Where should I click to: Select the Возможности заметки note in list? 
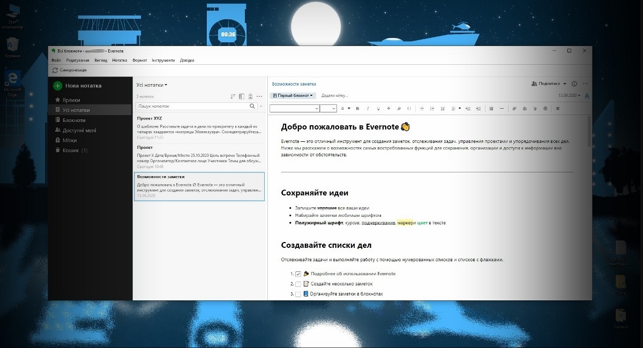pyautogui.click(x=199, y=186)
